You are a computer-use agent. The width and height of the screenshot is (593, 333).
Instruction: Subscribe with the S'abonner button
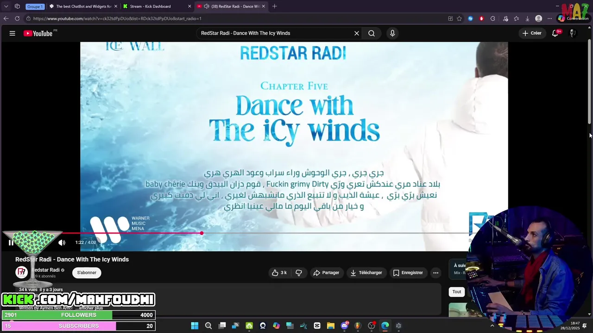pos(87,273)
